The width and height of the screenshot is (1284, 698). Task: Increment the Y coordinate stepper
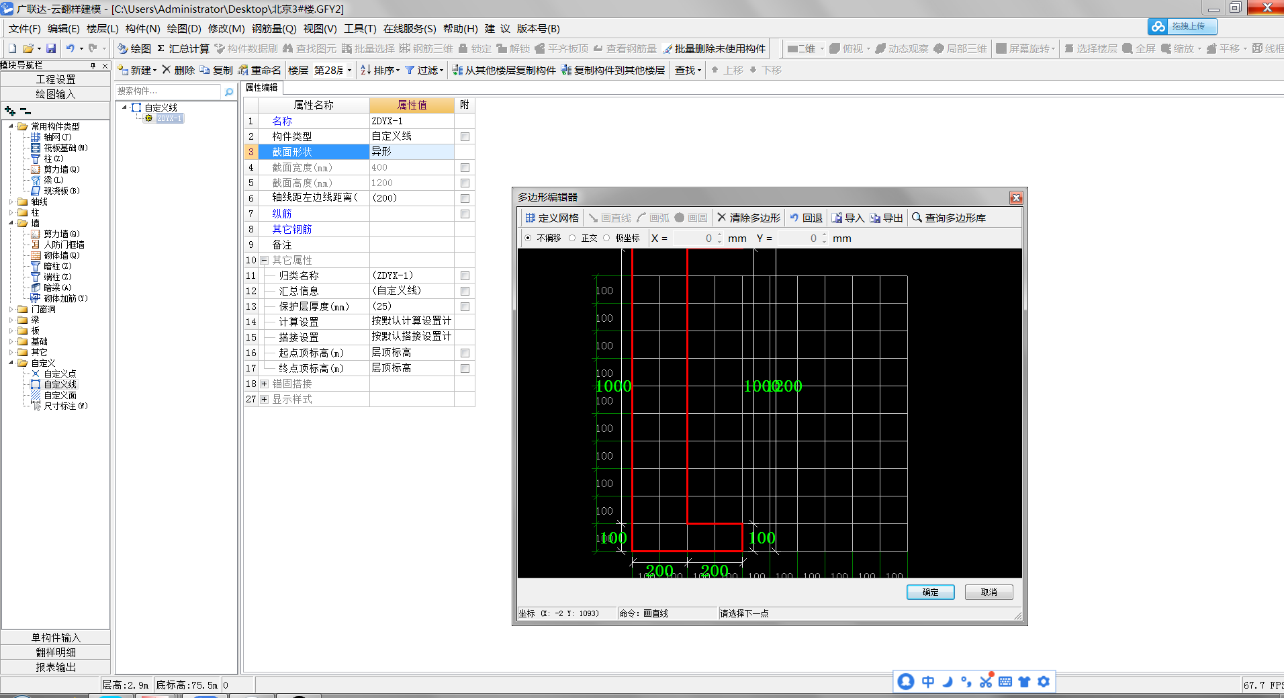[x=824, y=235]
